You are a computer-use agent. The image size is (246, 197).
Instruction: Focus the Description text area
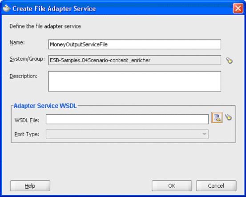click(135, 81)
